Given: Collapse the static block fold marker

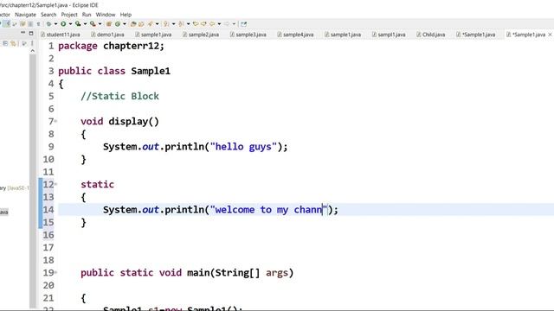Looking at the screenshot, I should pos(55,184).
